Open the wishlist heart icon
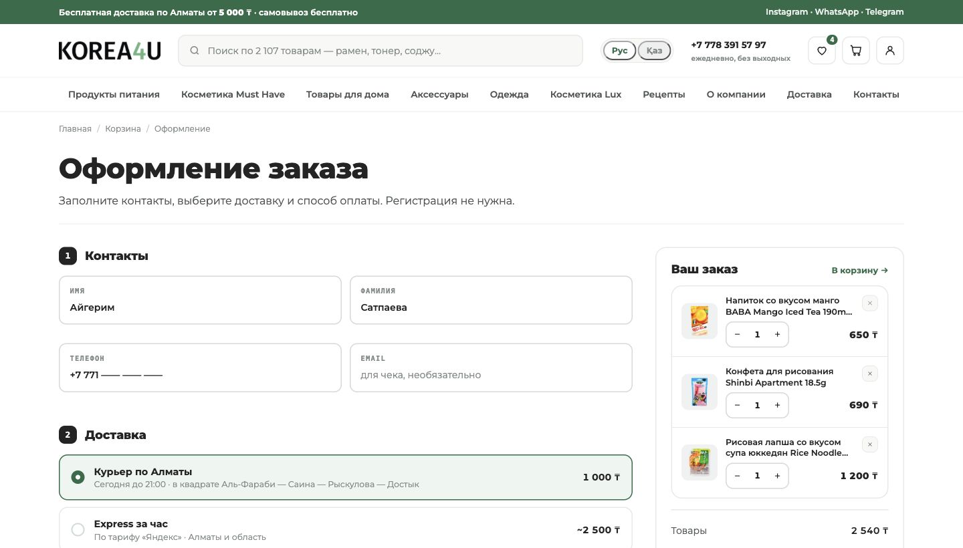Image resolution: width=963 pixels, height=548 pixels. click(x=822, y=51)
